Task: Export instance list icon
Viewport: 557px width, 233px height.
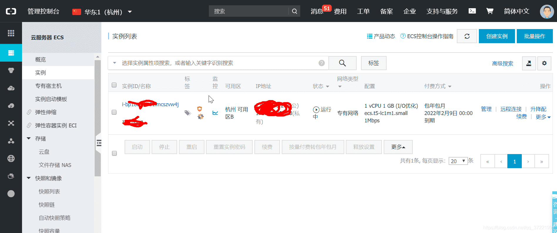Action: coord(529,63)
